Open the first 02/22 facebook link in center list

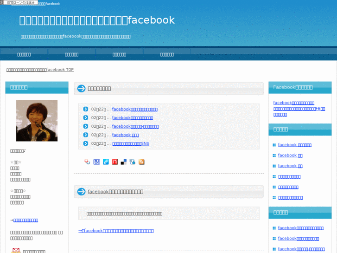point(135,109)
